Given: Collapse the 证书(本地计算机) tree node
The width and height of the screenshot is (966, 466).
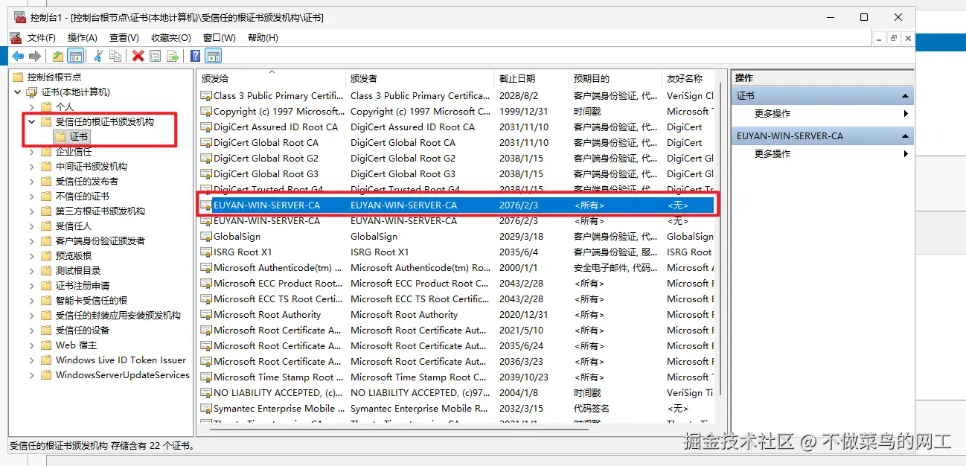Looking at the screenshot, I should coord(18,92).
